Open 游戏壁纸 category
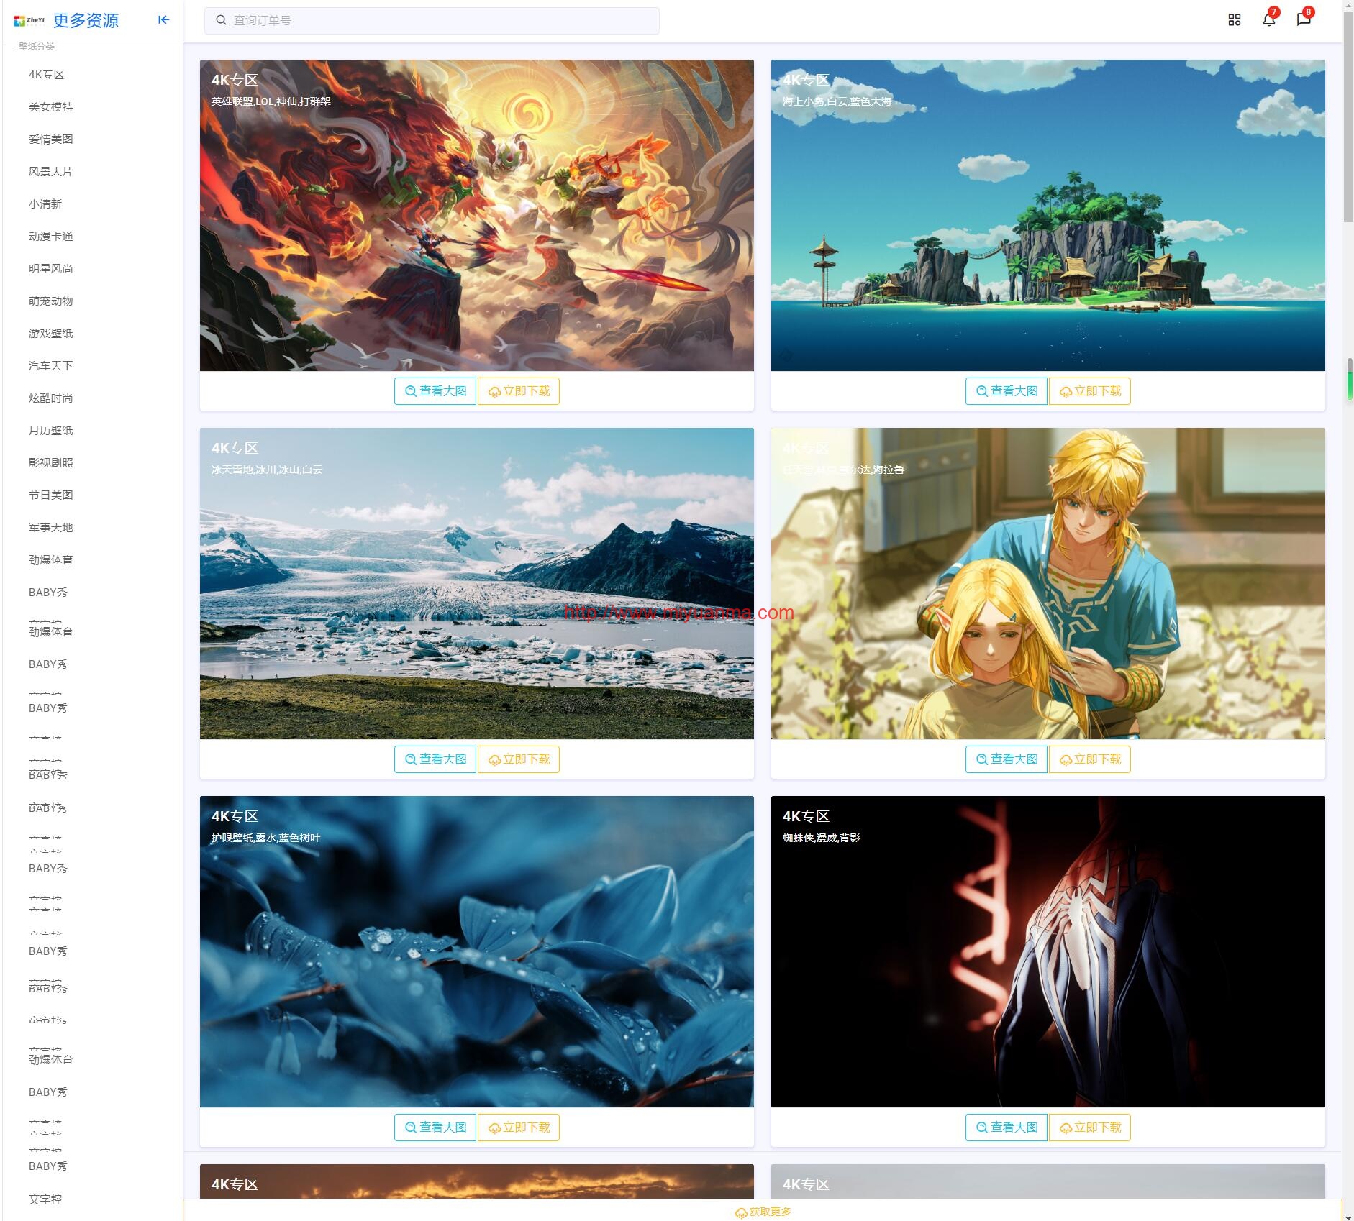The image size is (1354, 1221). 50,334
